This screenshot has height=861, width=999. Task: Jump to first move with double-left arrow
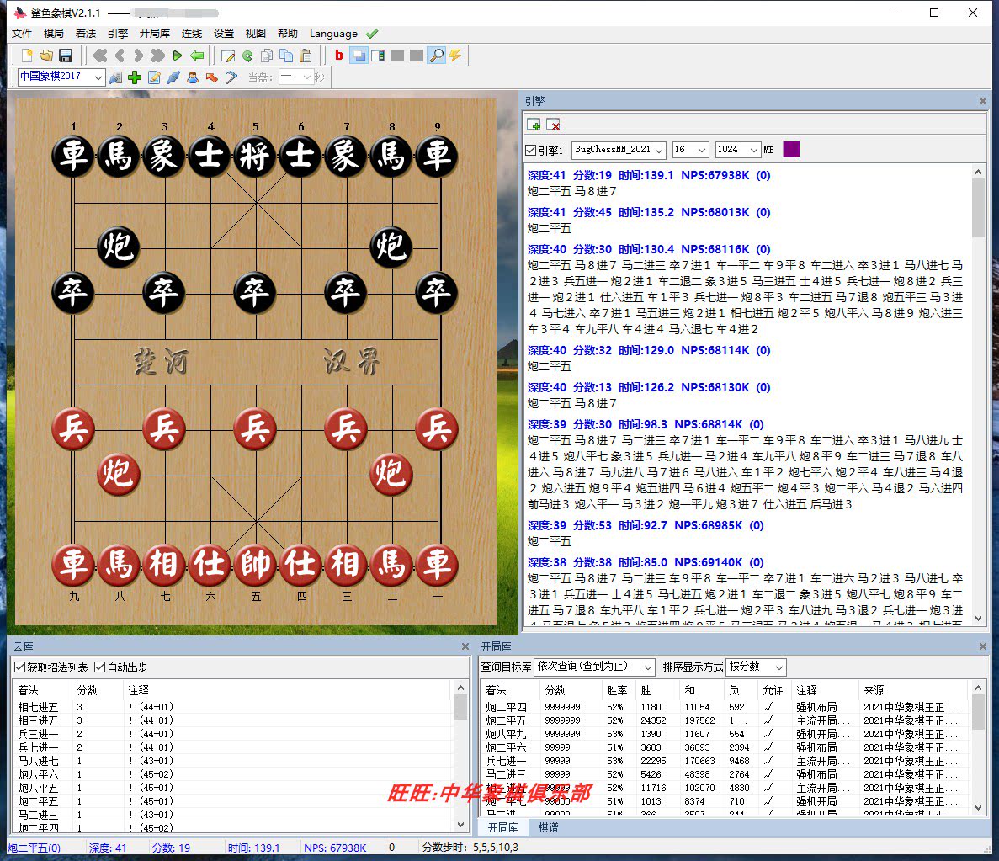pos(100,56)
